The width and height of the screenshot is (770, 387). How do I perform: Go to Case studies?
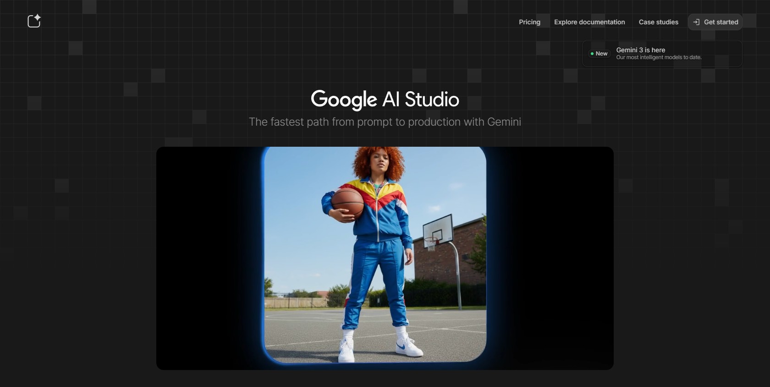tap(658, 22)
